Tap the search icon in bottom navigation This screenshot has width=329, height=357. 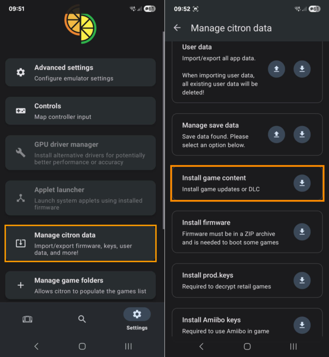coord(82,319)
